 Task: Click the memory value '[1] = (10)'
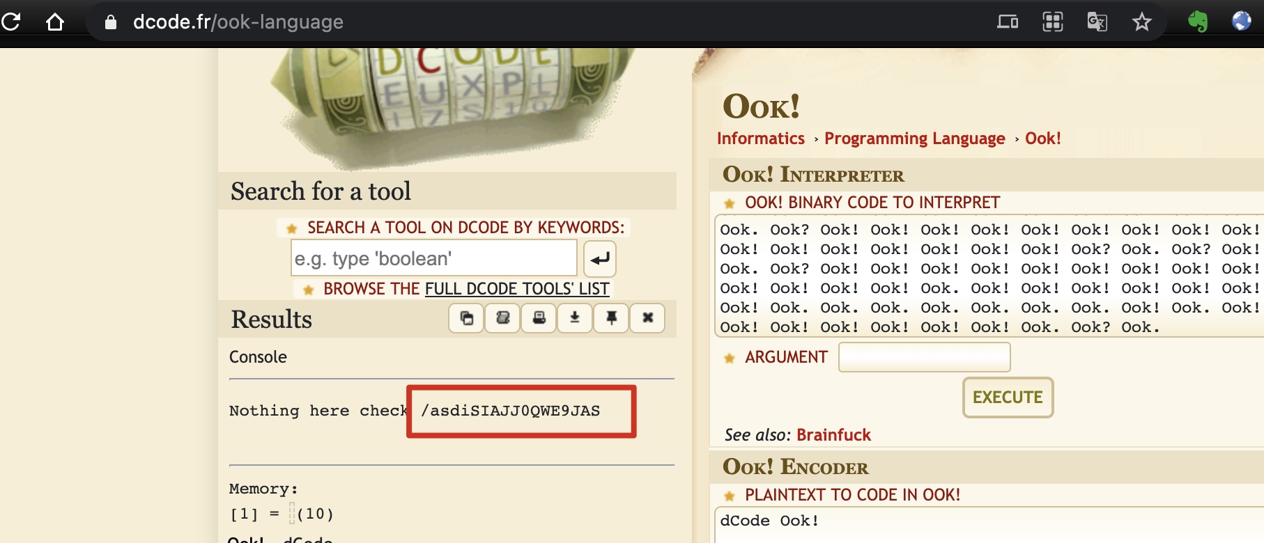pos(282,514)
